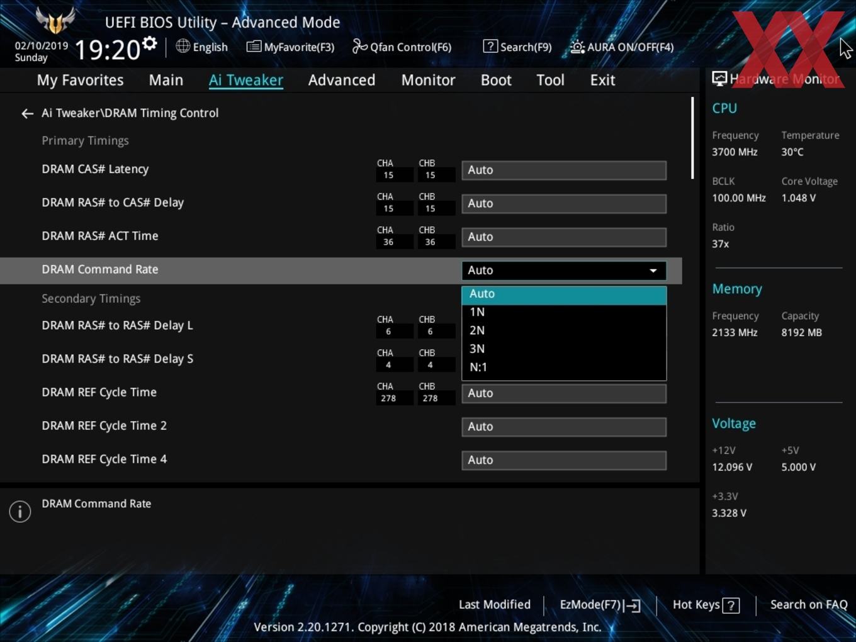Choose 1N command rate option
This screenshot has width=856, height=642.
pyautogui.click(x=564, y=312)
